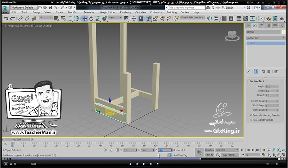Viewport: 288px width, 168px height.
Task: Enable Real-World Map Size checkbox
Action: click(251, 120)
